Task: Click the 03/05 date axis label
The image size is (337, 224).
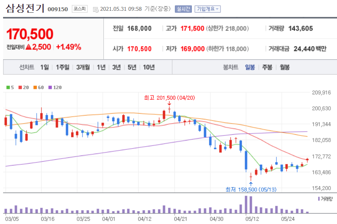Action: pyautogui.click(x=12, y=219)
